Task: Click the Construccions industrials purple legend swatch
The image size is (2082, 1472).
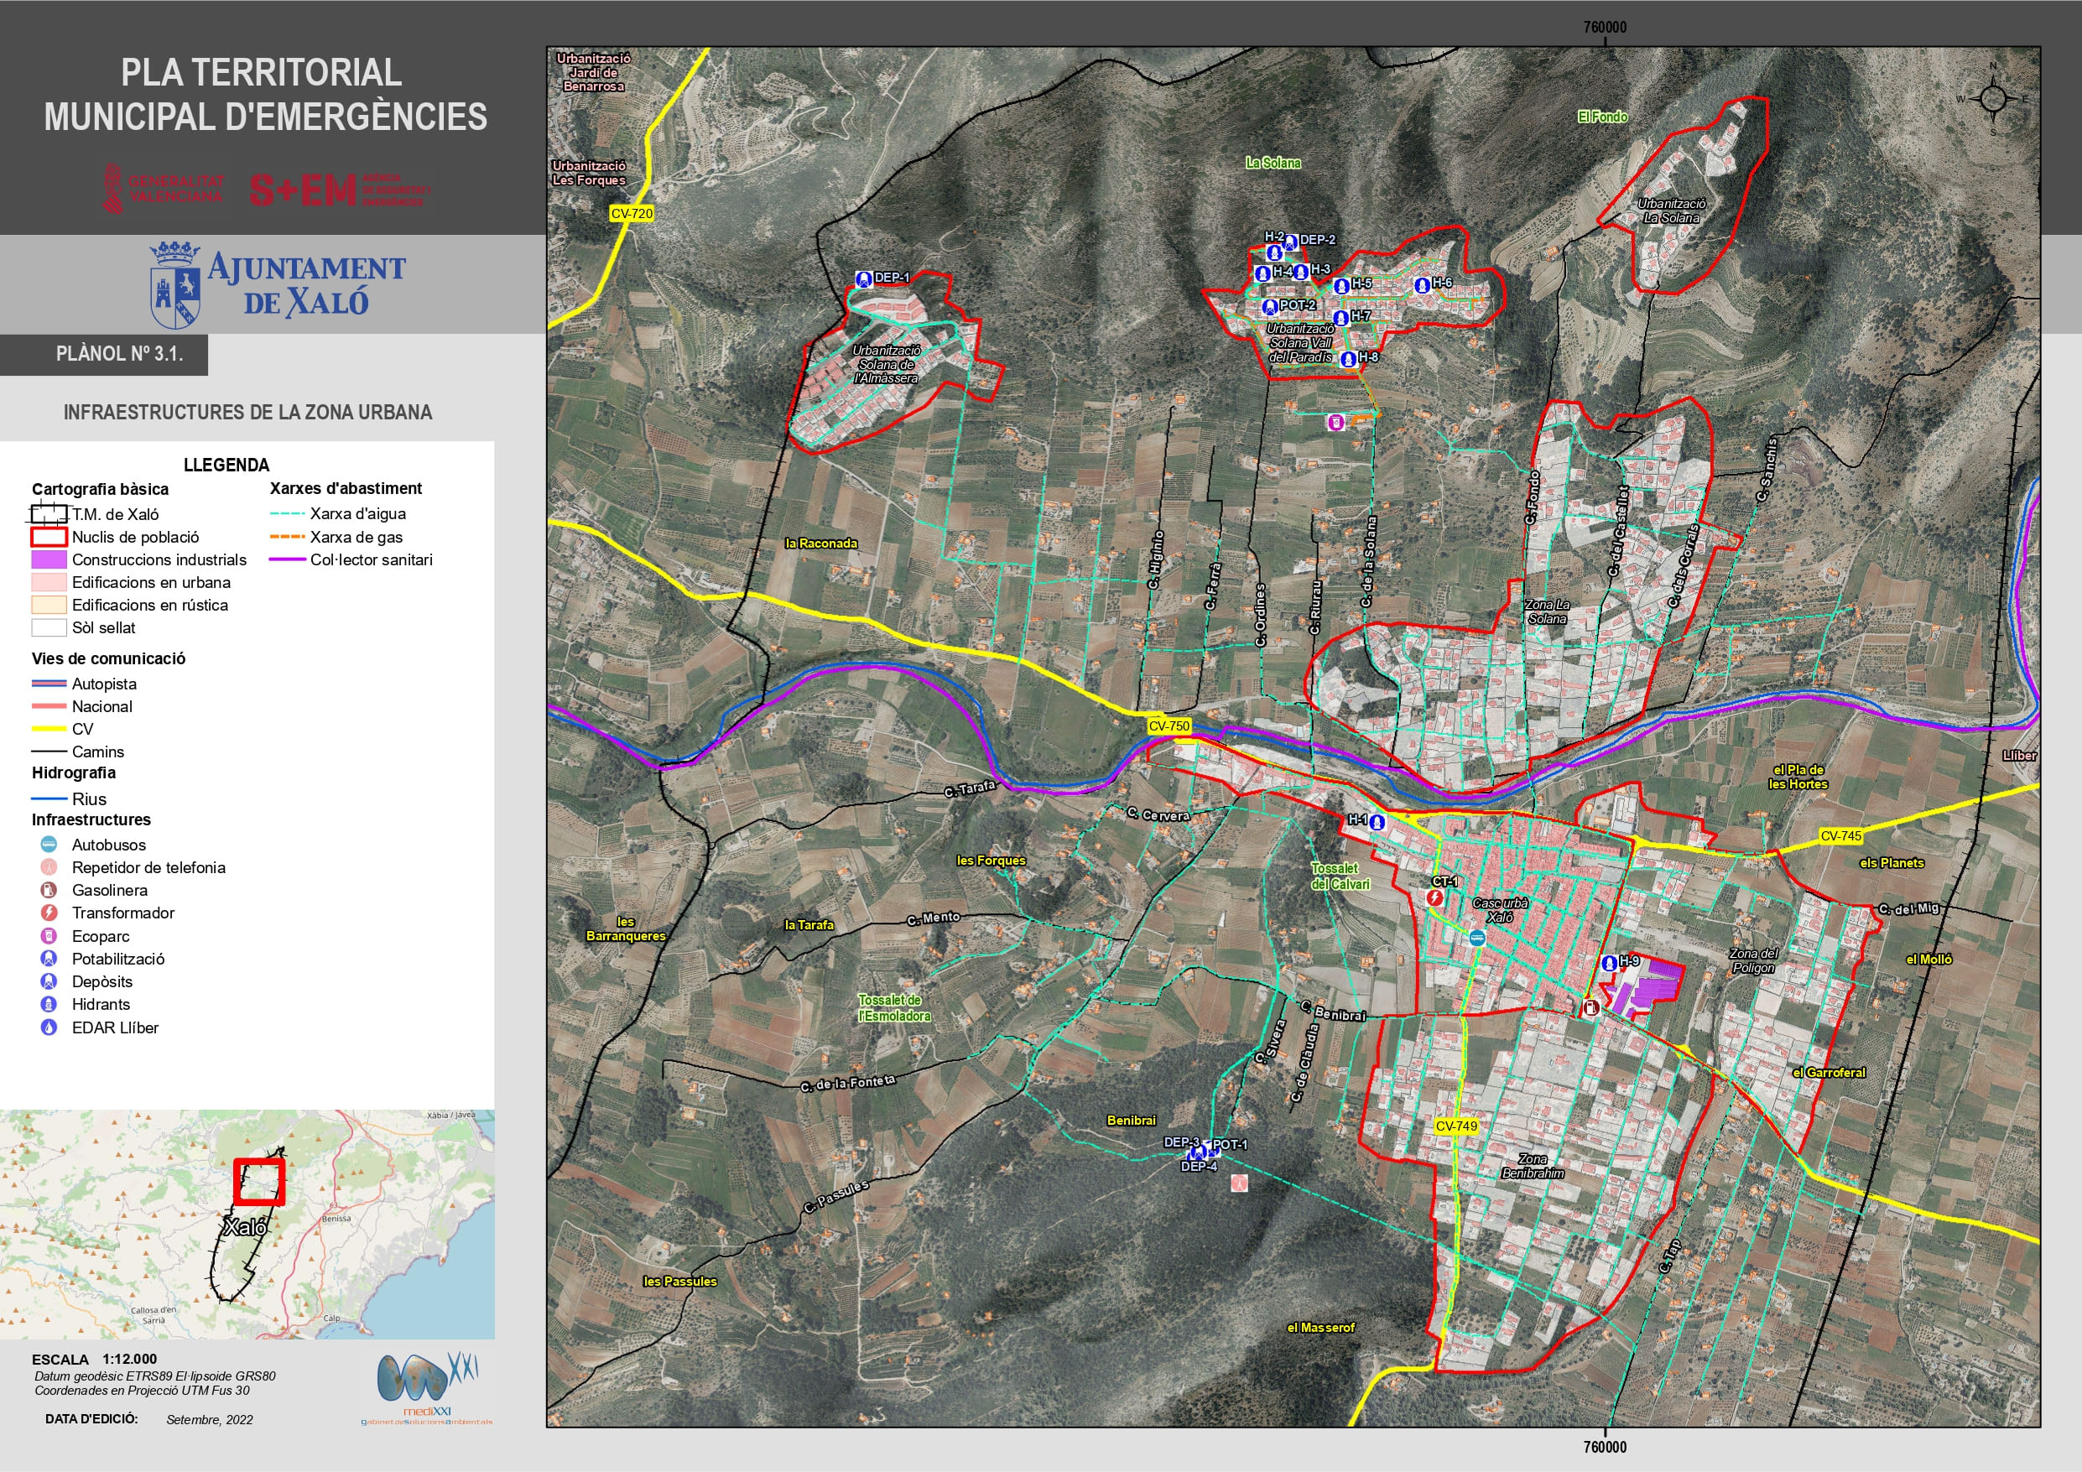Action: (49, 559)
